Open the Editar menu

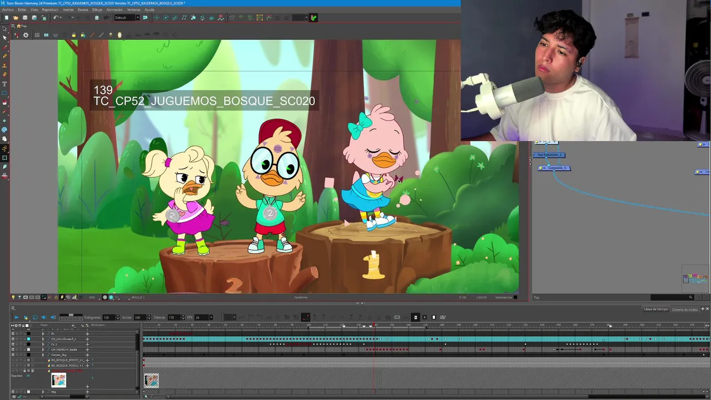coord(22,9)
